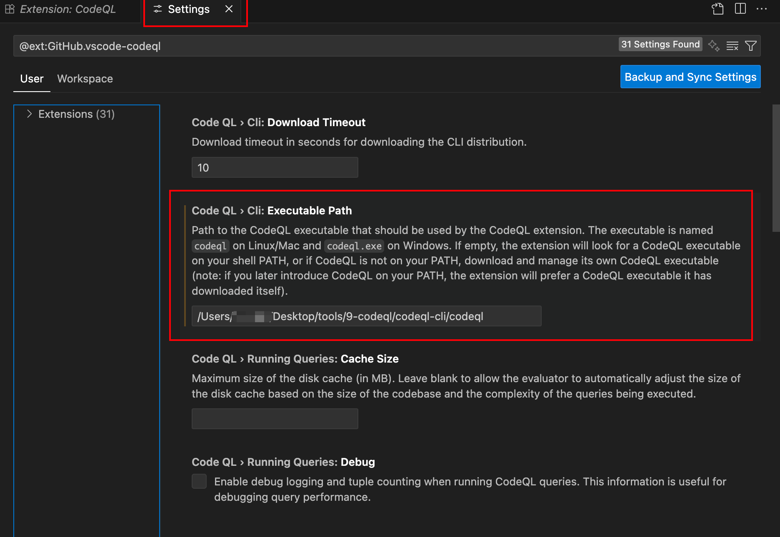The width and height of the screenshot is (780, 537).
Task: Click the inline code 'codeql.exe' text
Action: pyautogui.click(x=354, y=246)
